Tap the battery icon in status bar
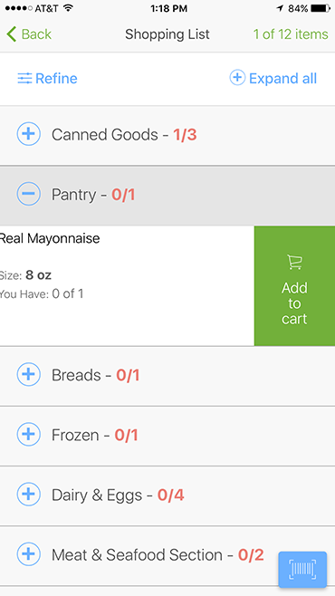Image resolution: width=335 pixels, height=596 pixels. (x=321, y=8)
